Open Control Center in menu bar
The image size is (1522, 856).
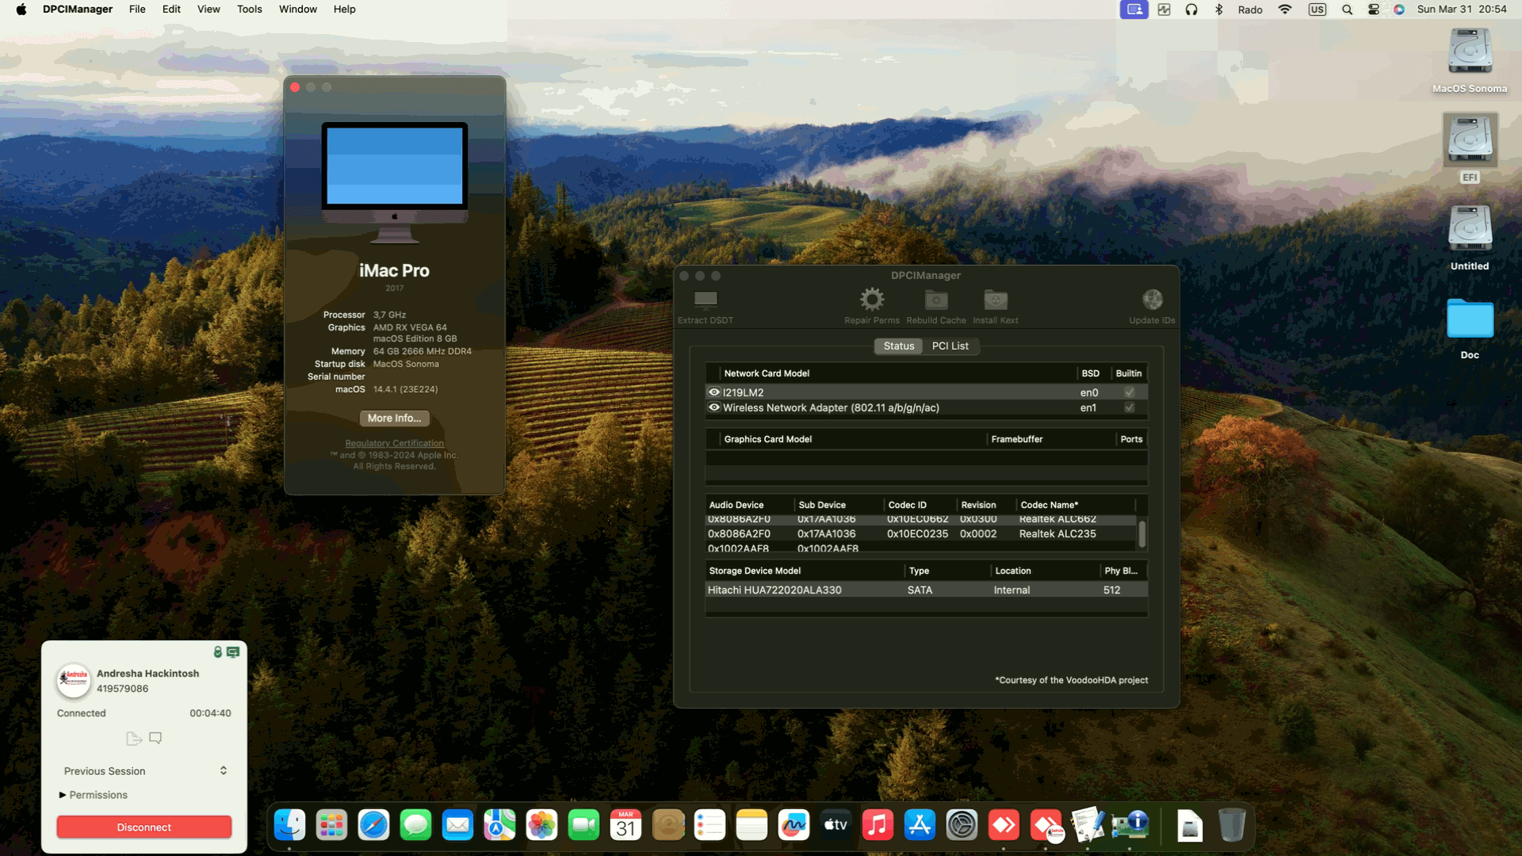pyautogui.click(x=1374, y=10)
